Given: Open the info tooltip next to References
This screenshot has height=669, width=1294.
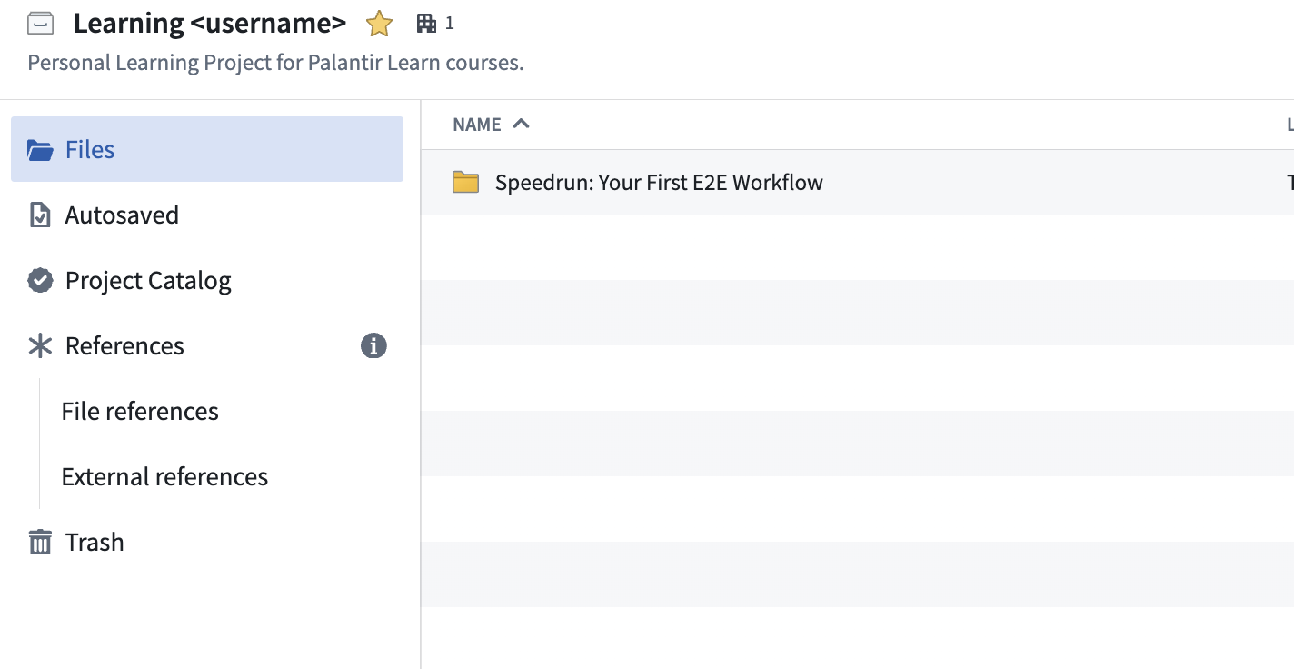Looking at the screenshot, I should point(373,345).
